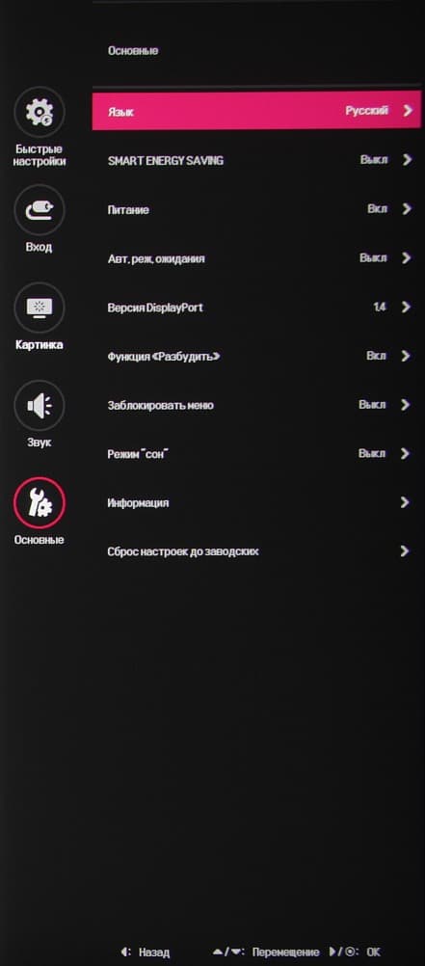Expand the Информация row chevron
The width and height of the screenshot is (425, 966).
click(405, 502)
